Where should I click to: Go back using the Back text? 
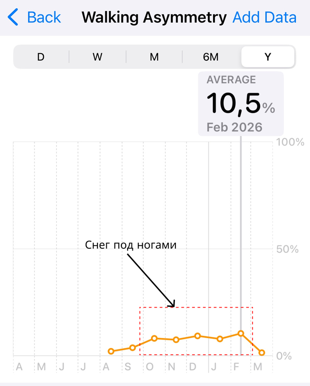tap(44, 18)
